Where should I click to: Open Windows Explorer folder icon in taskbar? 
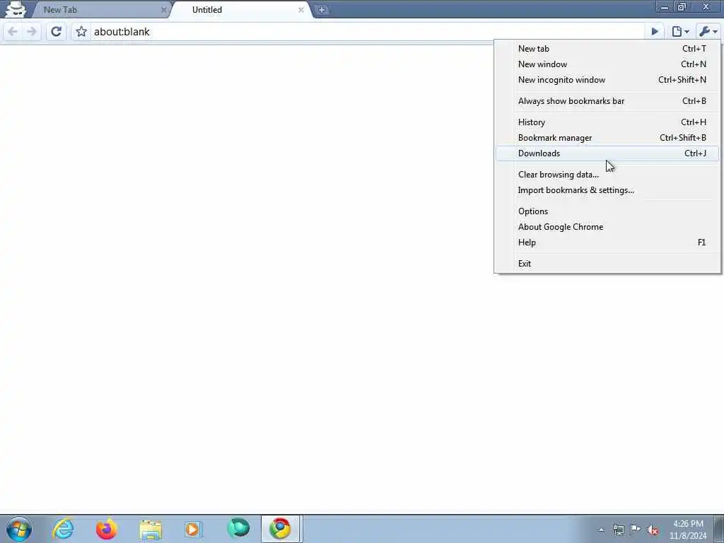click(151, 529)
